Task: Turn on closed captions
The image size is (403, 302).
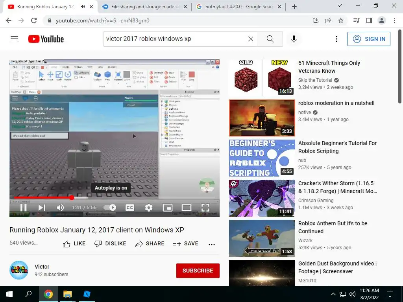Action: tap(130, 208)
